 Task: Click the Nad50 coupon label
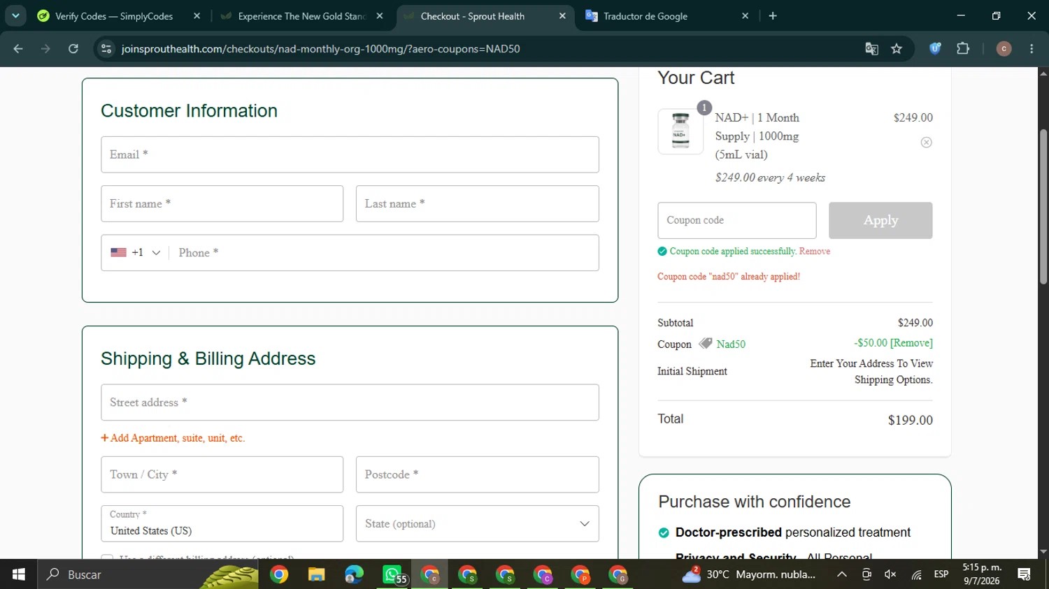731,344
